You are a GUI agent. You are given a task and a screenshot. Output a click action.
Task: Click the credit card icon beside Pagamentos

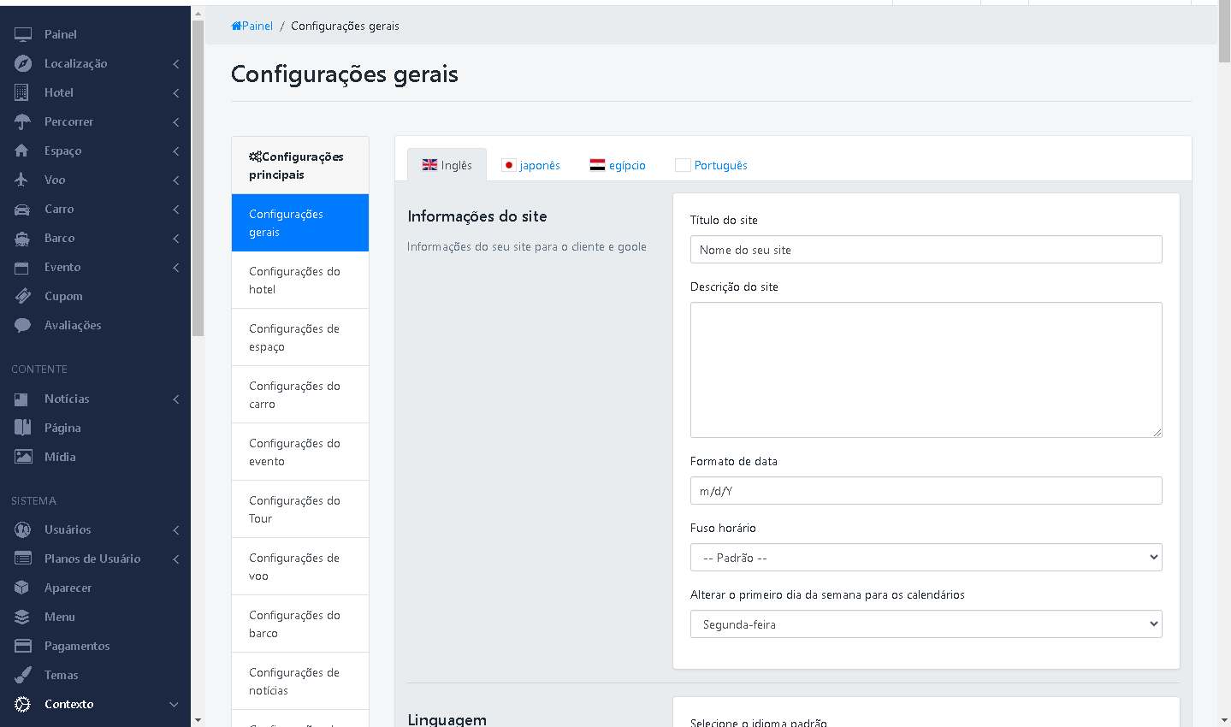[22, 646]
